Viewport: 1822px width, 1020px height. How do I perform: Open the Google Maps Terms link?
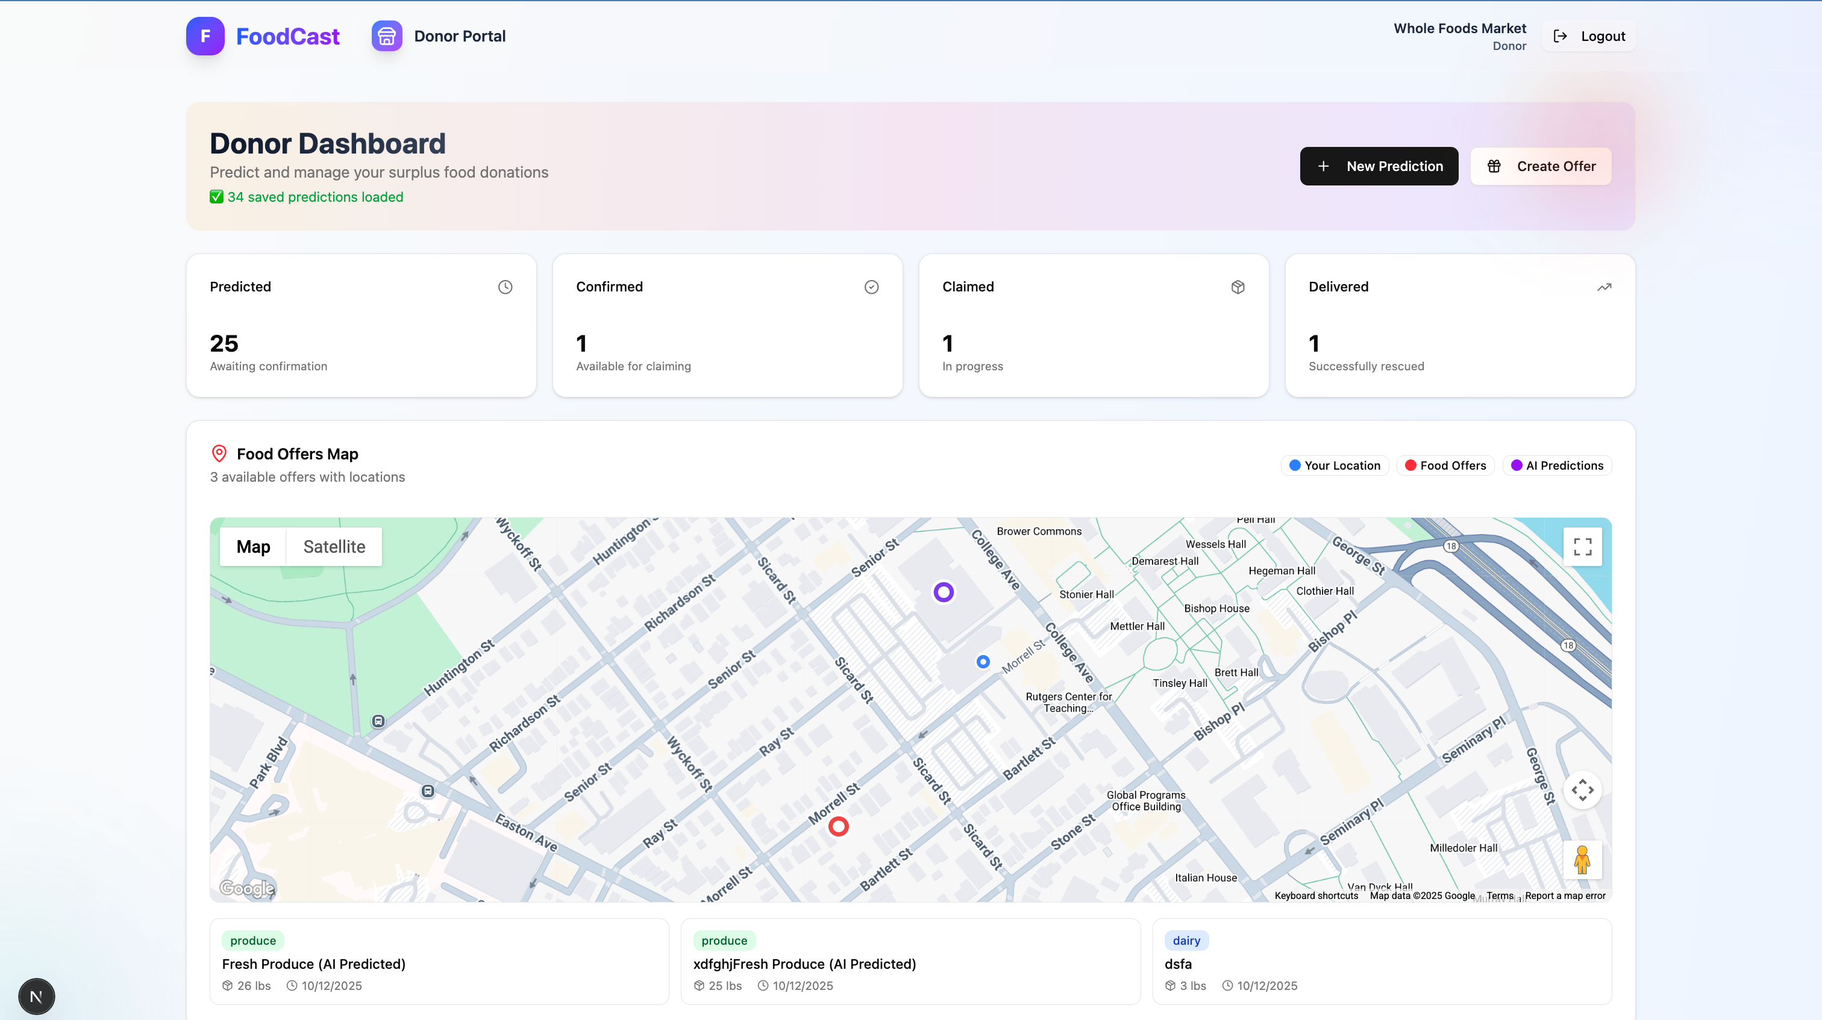1500,895
